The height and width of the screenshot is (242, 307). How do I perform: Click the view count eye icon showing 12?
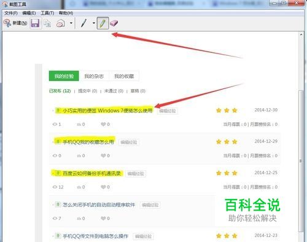click(55, 187)
